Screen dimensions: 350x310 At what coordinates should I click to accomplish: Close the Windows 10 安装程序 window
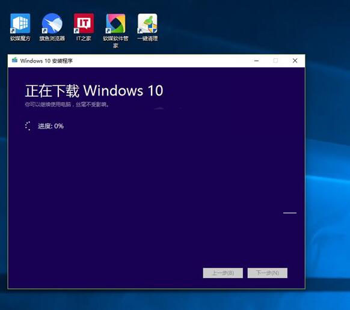click(x=295, y=61)
